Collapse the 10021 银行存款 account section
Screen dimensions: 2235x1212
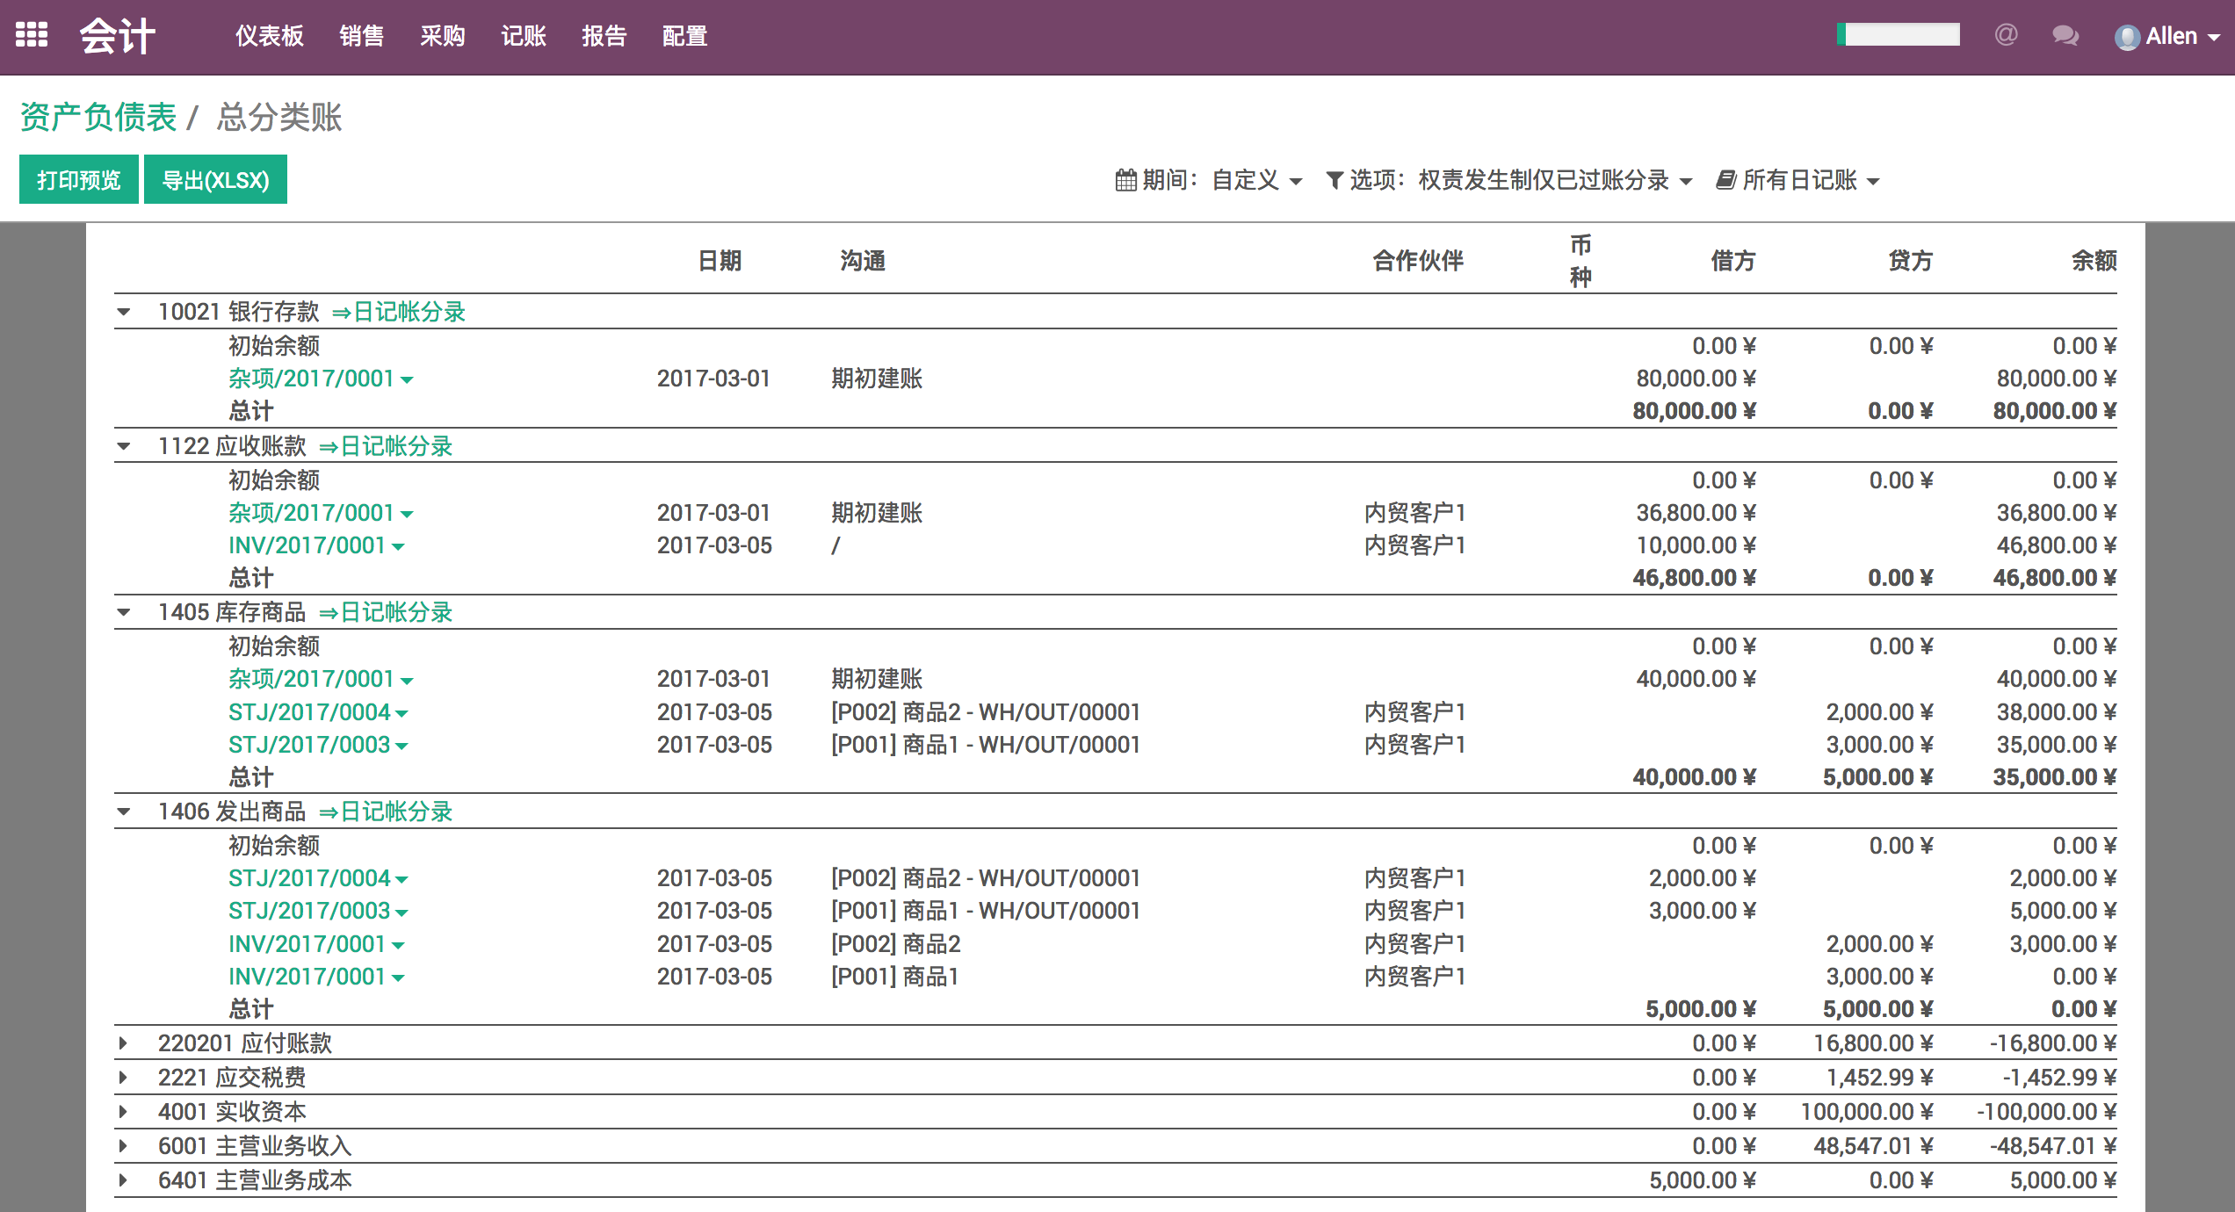pyautogui.click(x=124, y=312)
